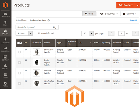Screen dimensions: 140x107
Task: Click the Dash Digital Watch thumbnail
Action: (x=36, y=62)
